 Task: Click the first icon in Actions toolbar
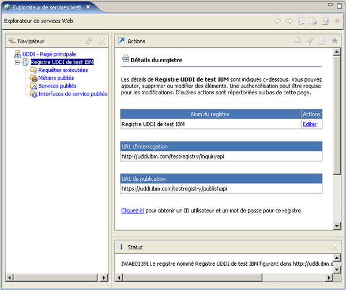tap(298, 41)
